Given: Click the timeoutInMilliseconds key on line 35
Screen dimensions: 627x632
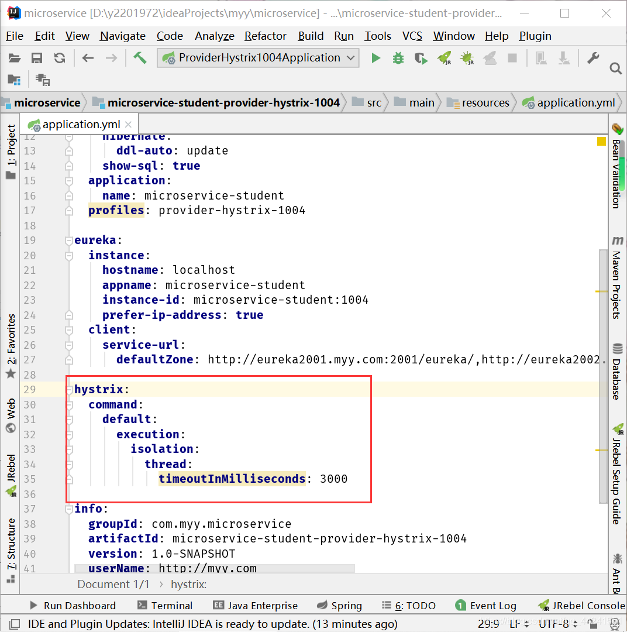Looking at the screenshot, I should 232,479.
